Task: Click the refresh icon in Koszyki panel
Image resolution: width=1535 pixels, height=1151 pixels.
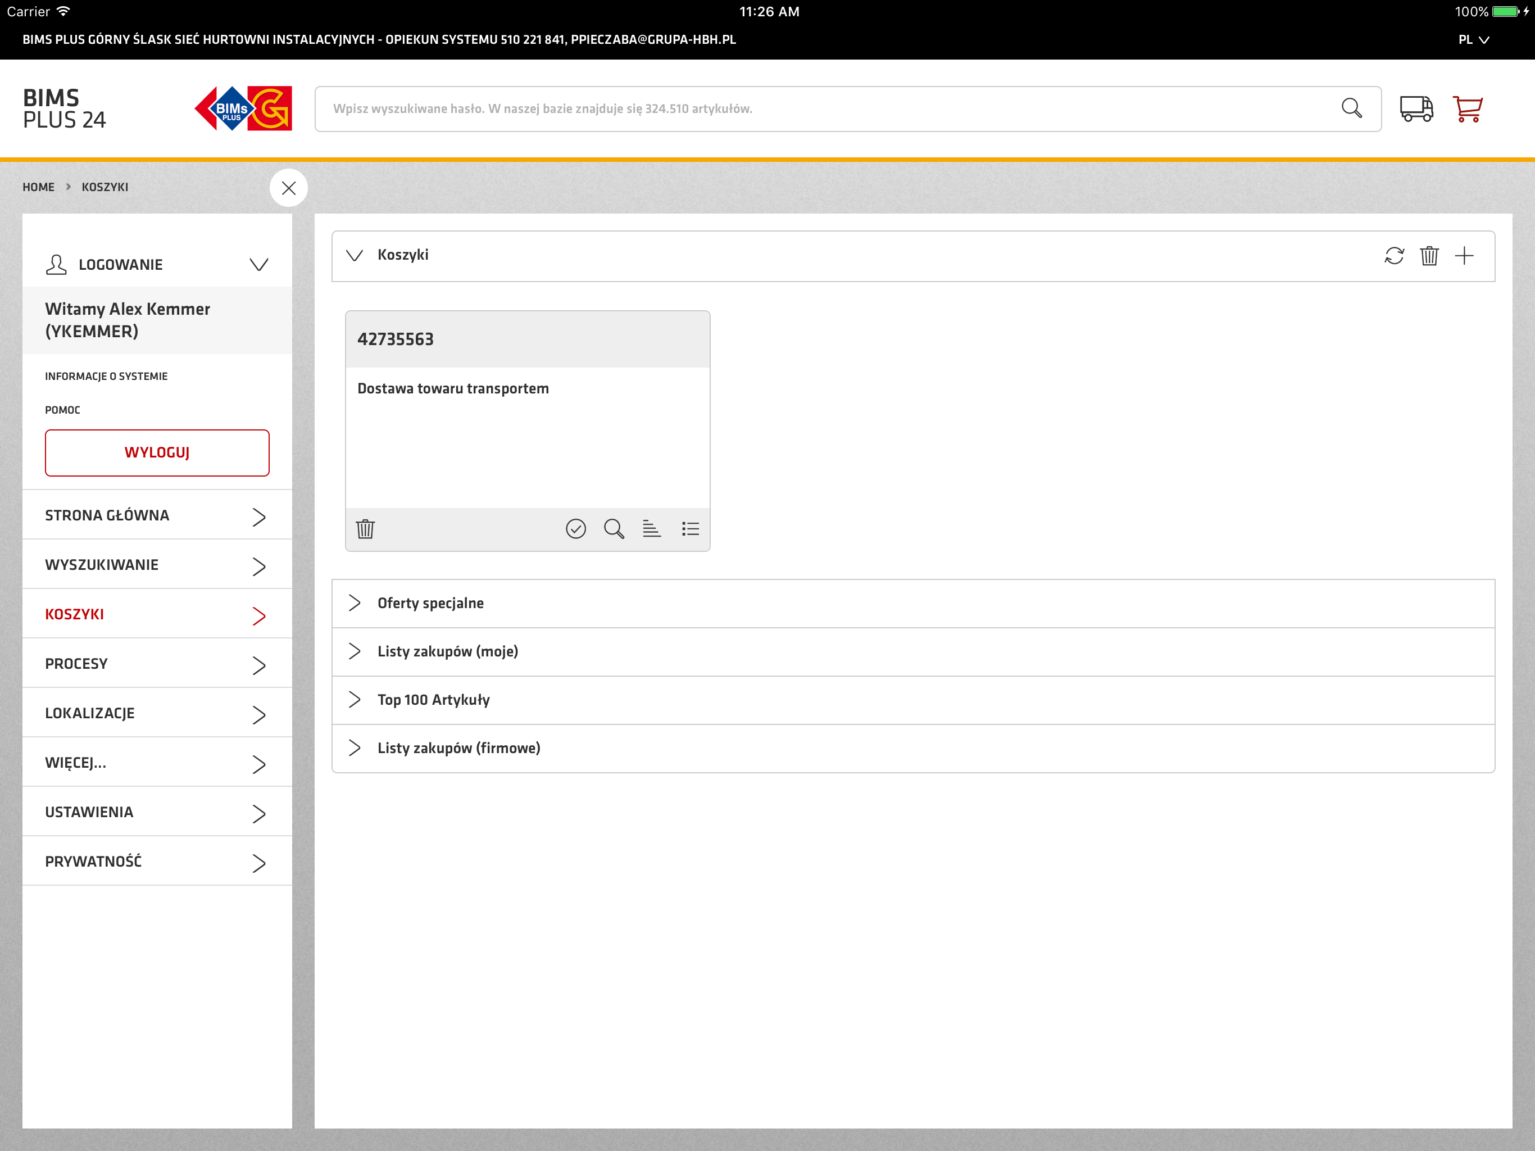Action: [1393, 256]
